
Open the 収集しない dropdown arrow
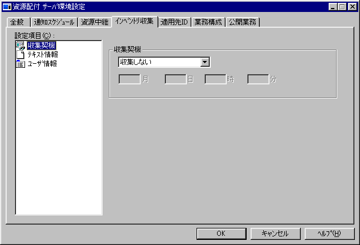click(205, 62)
